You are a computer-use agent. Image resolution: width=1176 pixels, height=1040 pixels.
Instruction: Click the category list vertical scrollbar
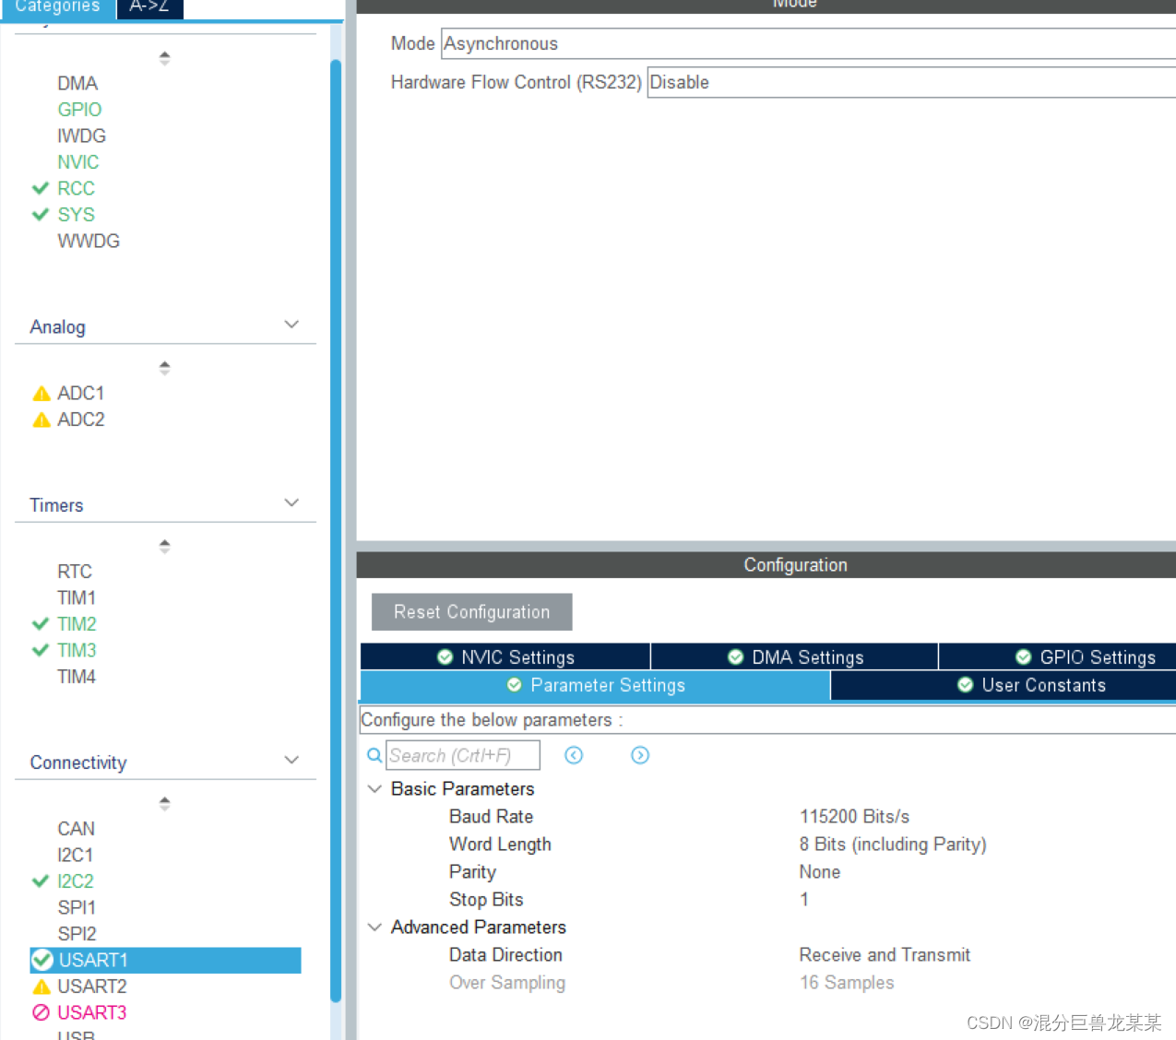point(336,530)
